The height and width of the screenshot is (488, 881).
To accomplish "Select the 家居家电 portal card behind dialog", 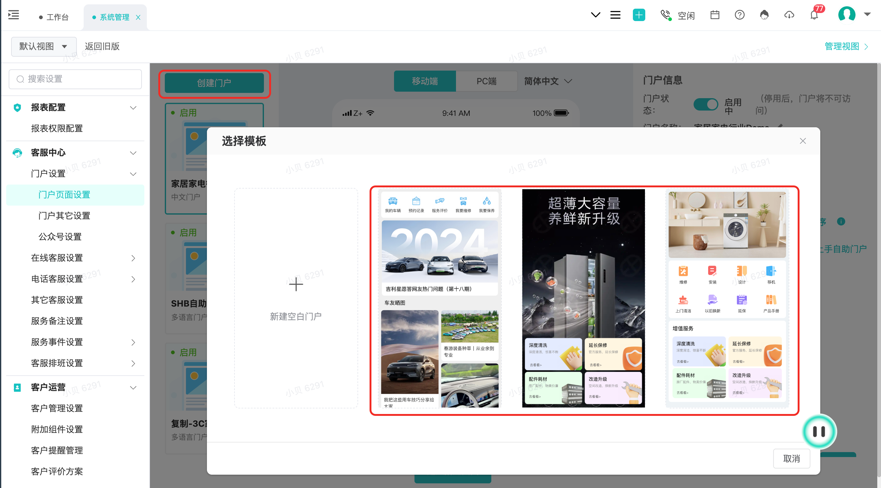I will pos(186,159).
